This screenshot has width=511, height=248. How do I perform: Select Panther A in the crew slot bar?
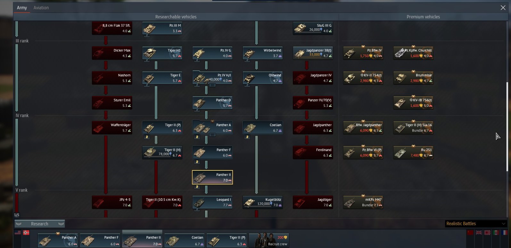coord(58,241)
